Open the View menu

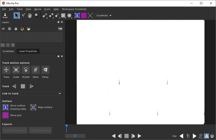(x=28, y=9)
